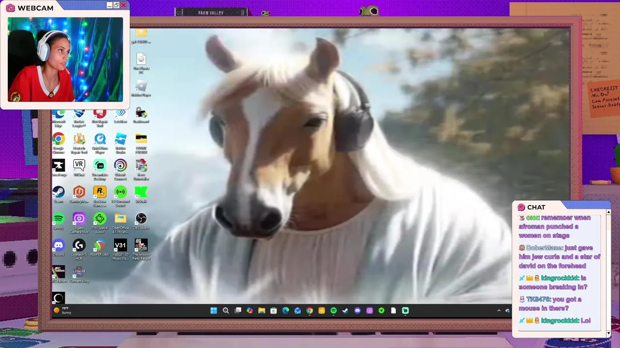Open the 7.1 Surround Sound desktop icon
The width and height of the screenshot is (620, 348).
[x=121, y=196]
